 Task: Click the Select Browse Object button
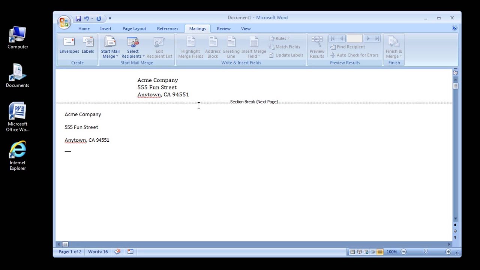click(455, 231)
